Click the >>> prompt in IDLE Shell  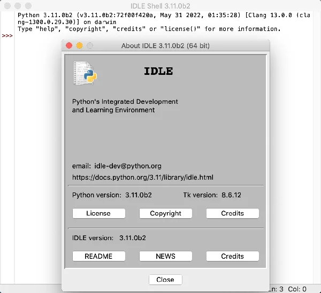(7, 36)
